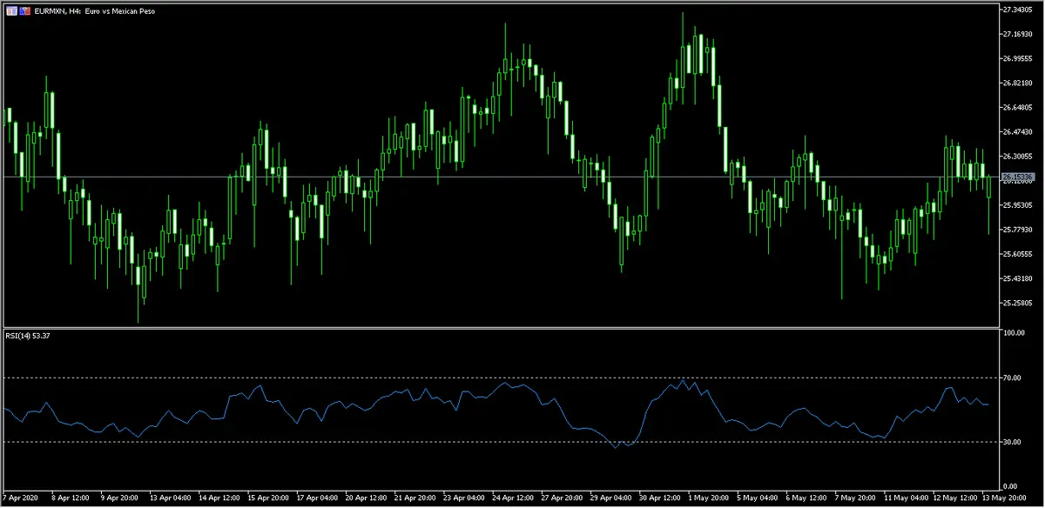This screenshot has width=1045, height=508.
Task: Click the 27.16930 price scale value
Action: [x=1017, y=34]
